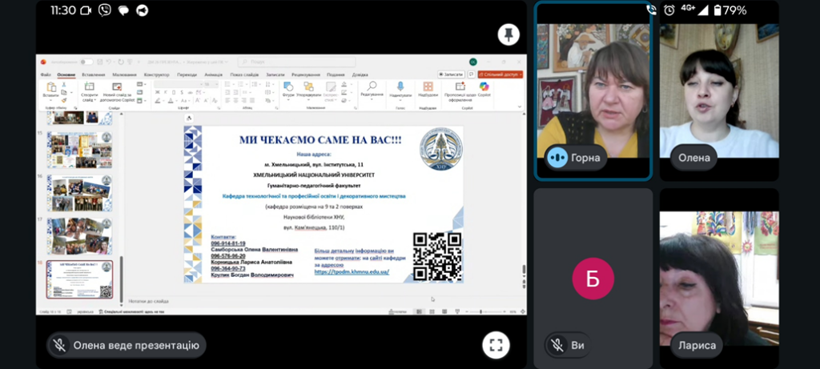This screenshot has width=820, height=369.
Task: Click the Share (Спільний доступ) button
Action: [x=504, y=74]
